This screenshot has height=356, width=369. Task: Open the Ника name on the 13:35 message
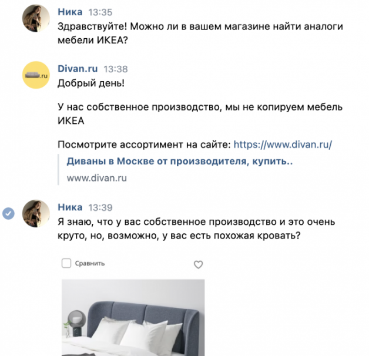(70, 12)
